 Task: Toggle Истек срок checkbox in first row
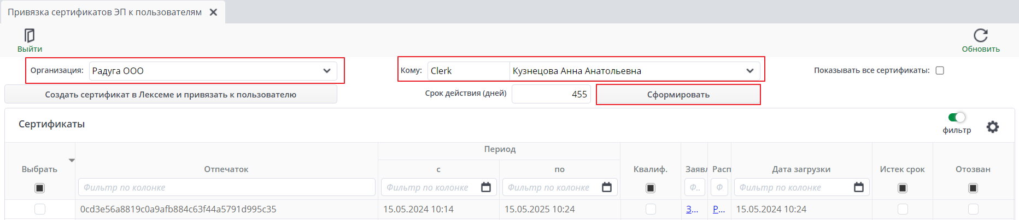903,209
